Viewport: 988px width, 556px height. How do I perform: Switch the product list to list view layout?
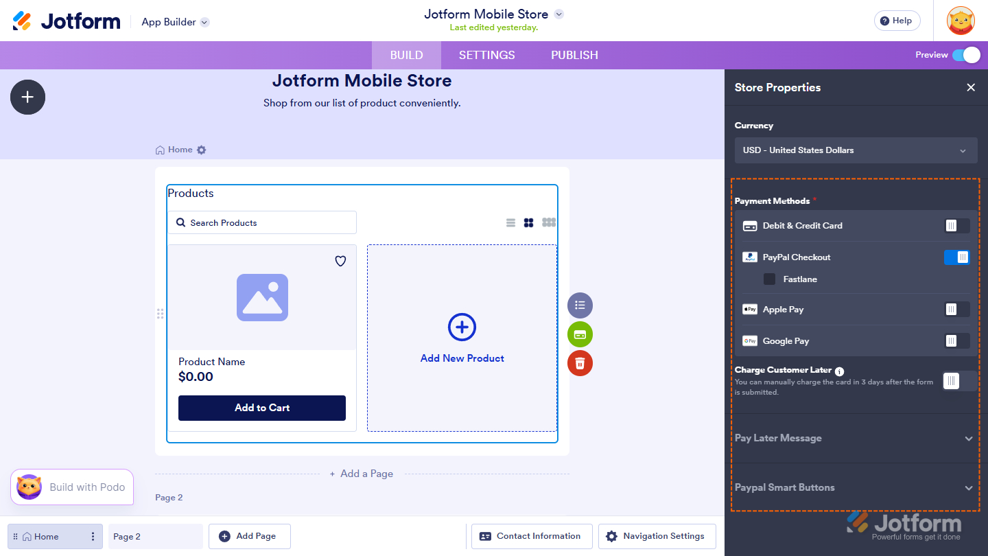(510, 222)
